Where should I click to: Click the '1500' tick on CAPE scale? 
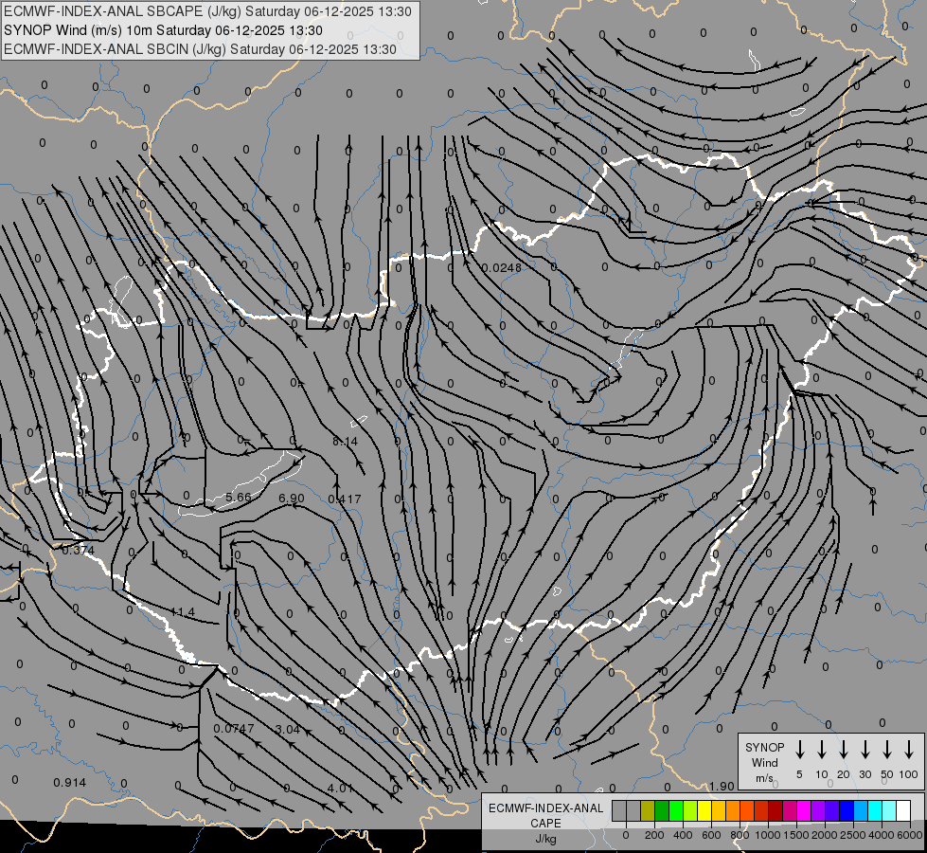[796, 835]
